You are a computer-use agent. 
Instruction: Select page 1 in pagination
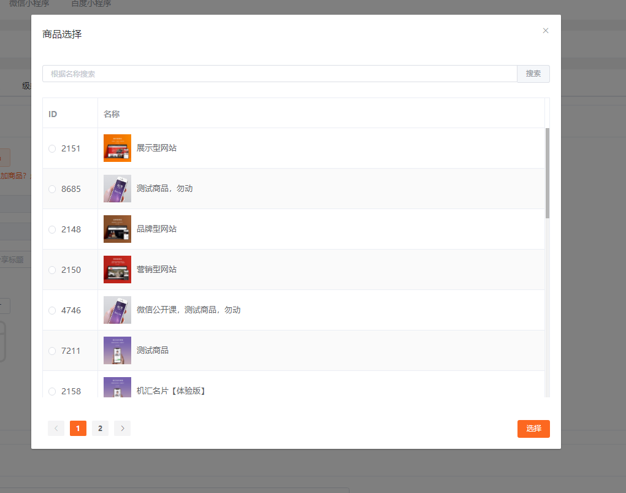pos(78,429)
